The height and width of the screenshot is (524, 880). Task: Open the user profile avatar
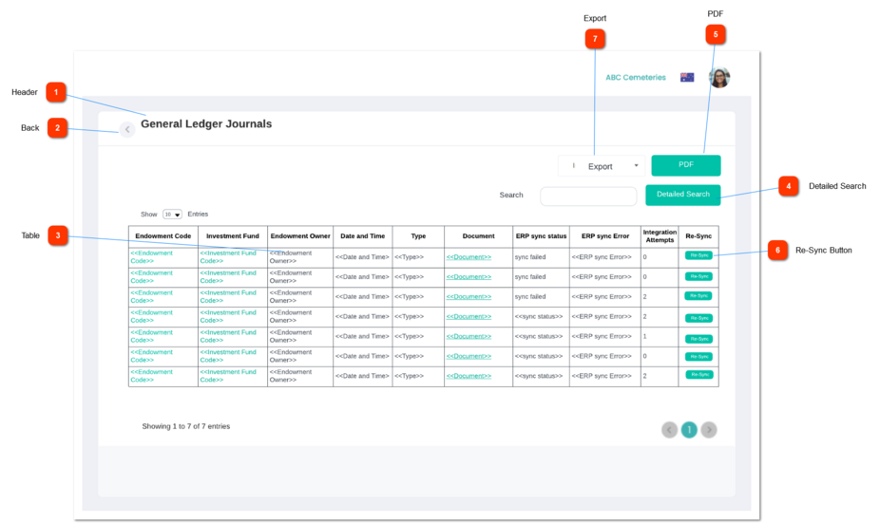tap(719, 77)
